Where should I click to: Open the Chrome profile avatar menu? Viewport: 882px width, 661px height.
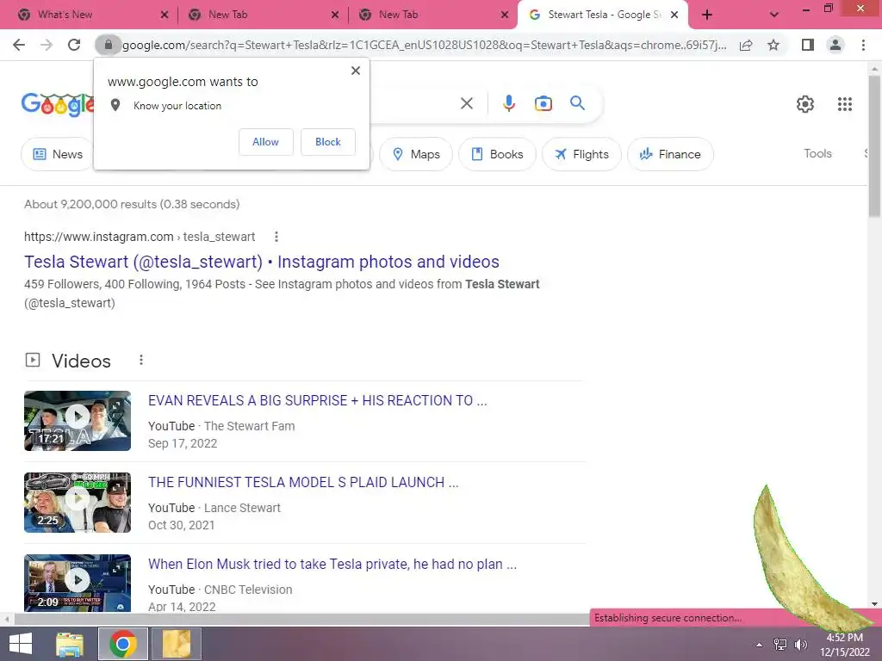pos(835,45)
